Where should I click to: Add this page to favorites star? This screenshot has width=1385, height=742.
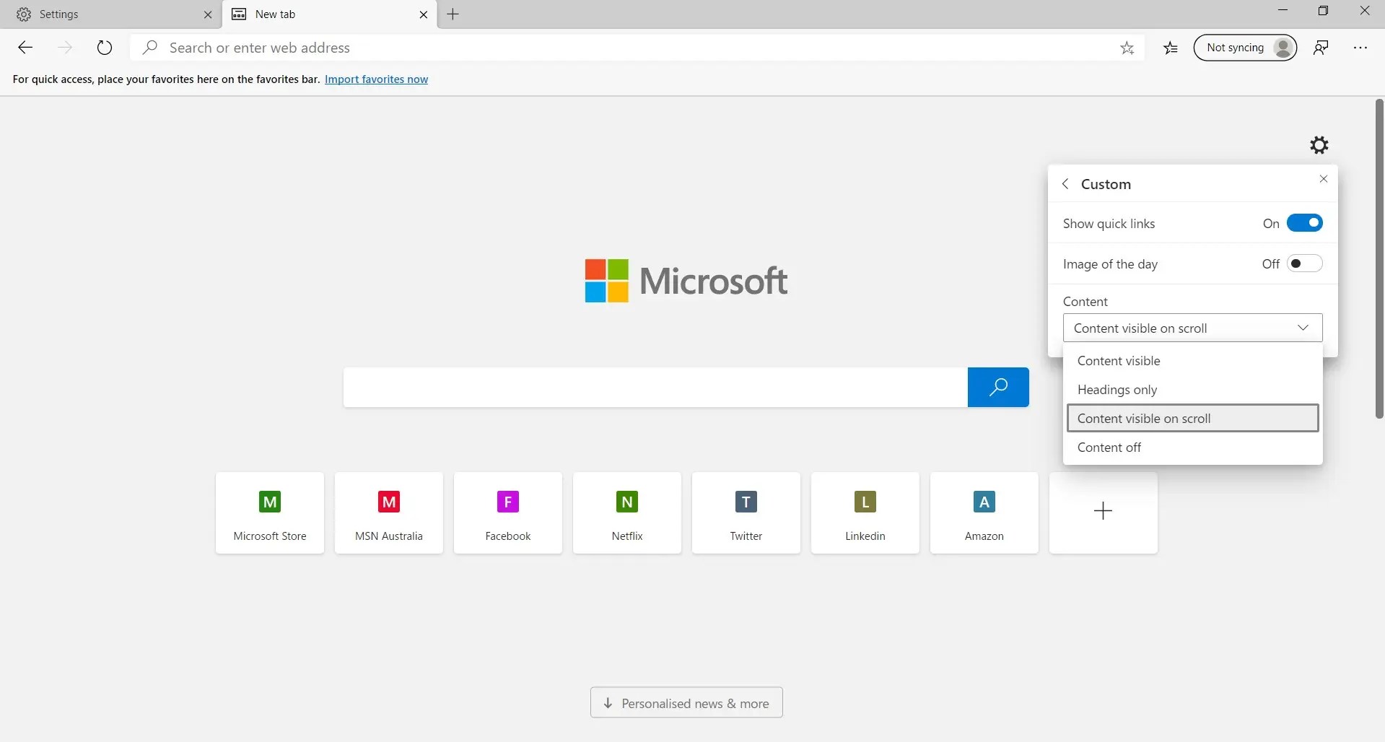[1127, 48]
